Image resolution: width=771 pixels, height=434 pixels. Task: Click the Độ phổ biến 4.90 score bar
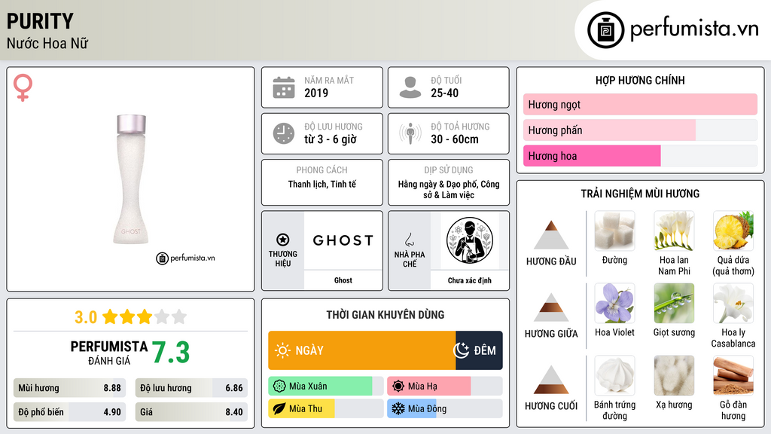click(x=70, y=412)
